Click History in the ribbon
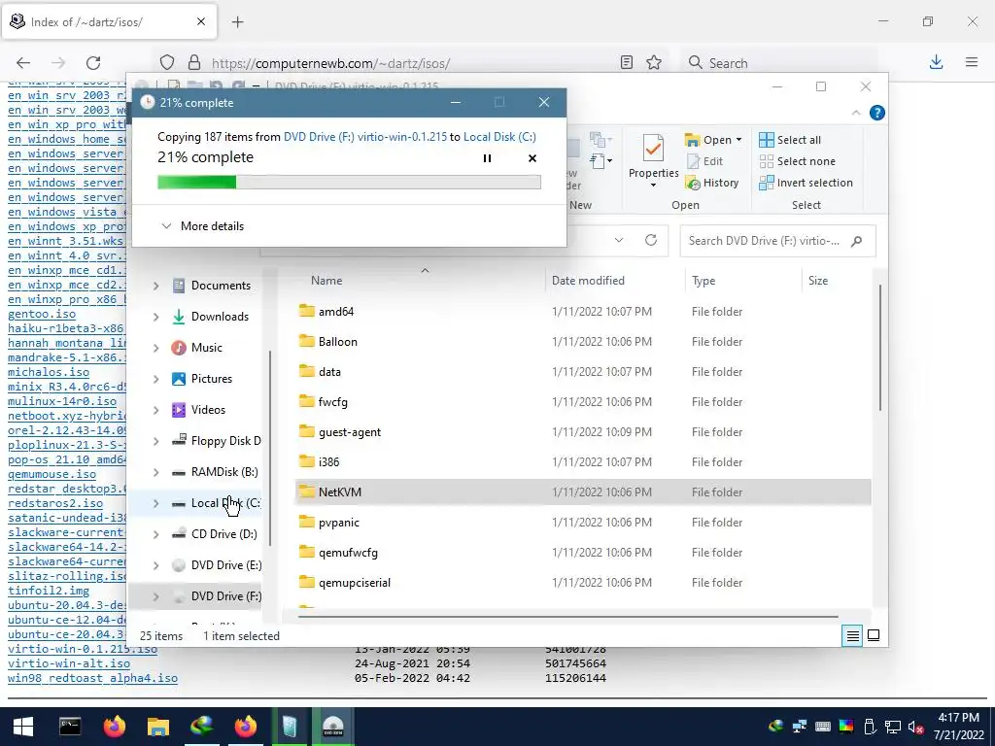The height and width of the screenshot is (746, 995). (x=712, y=183)
